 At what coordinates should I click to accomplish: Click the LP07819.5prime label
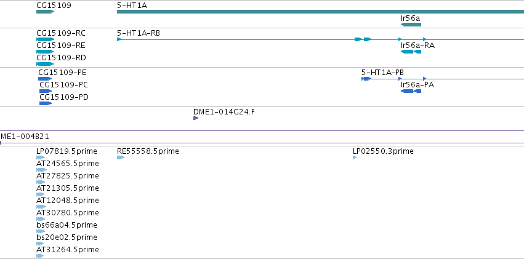pyautogui.click(x=67, y=151)
